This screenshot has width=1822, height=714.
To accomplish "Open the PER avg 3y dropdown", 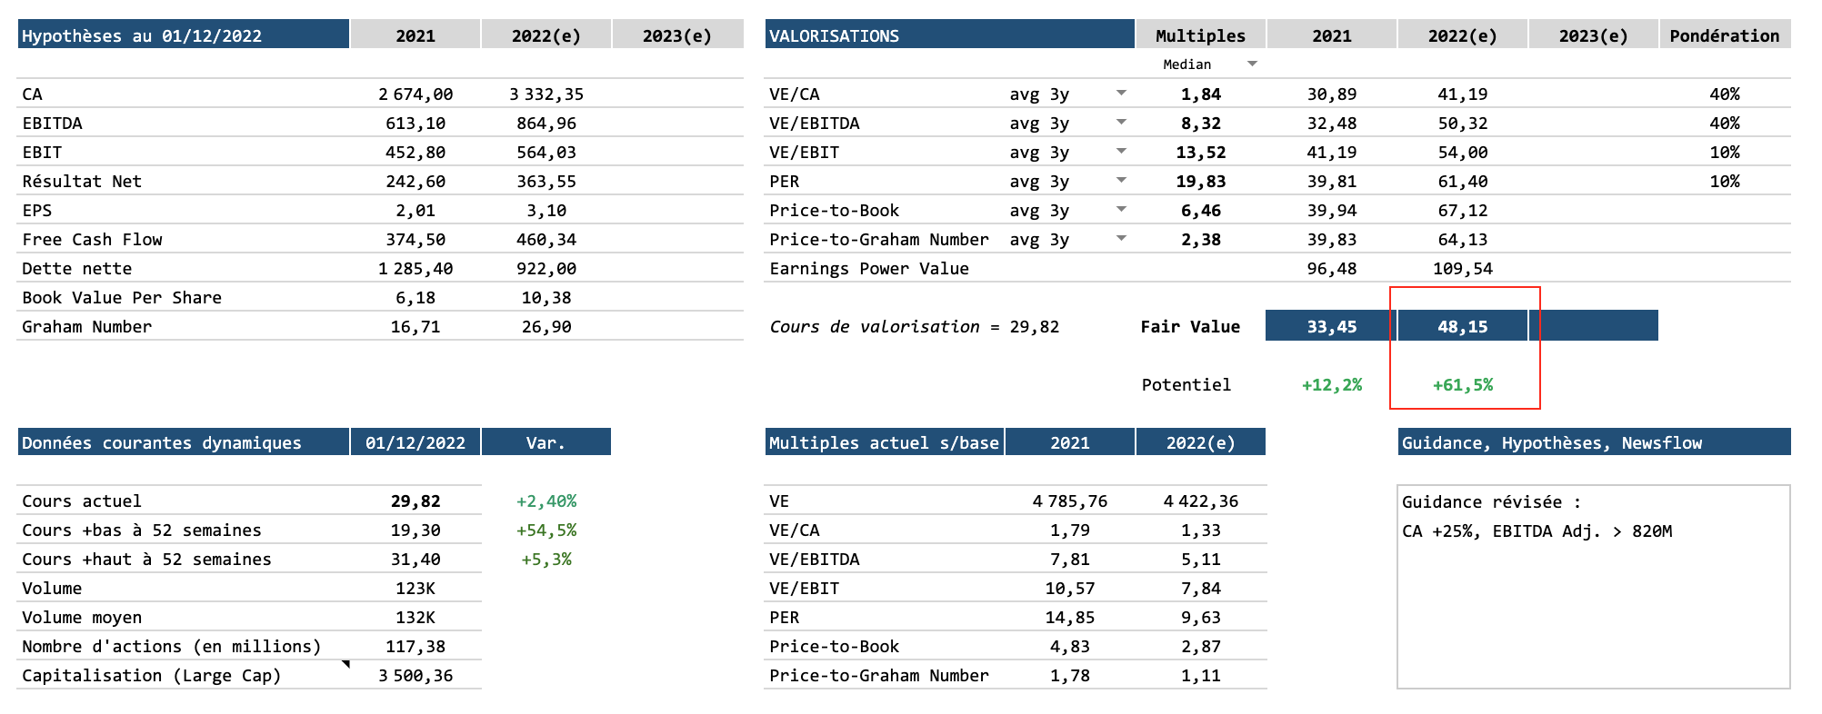I will [1121, 180].
